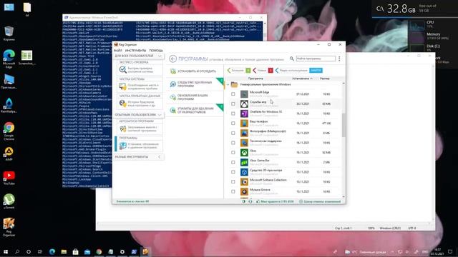Screen dimensions: 458x257
Task: Collapse the 'For advanced users' sidebar section
Action: tap(160, 115)
